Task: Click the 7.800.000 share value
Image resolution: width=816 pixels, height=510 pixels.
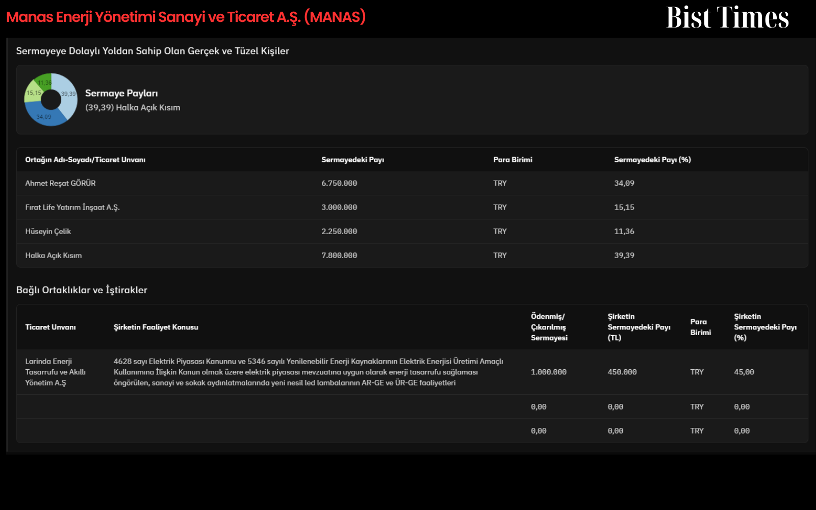Action: 339,255
